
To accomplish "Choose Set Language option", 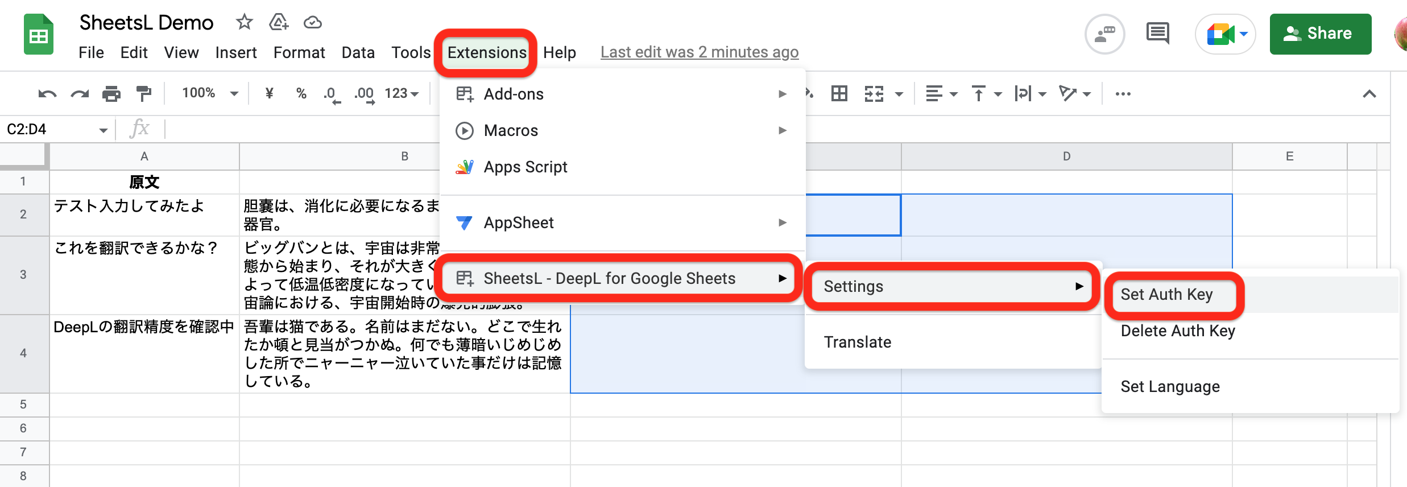I will coord(1250,386).
